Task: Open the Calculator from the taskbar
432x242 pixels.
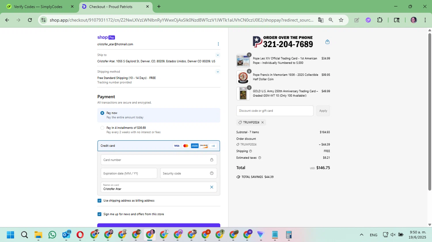Action: click(x=289, y=235)
